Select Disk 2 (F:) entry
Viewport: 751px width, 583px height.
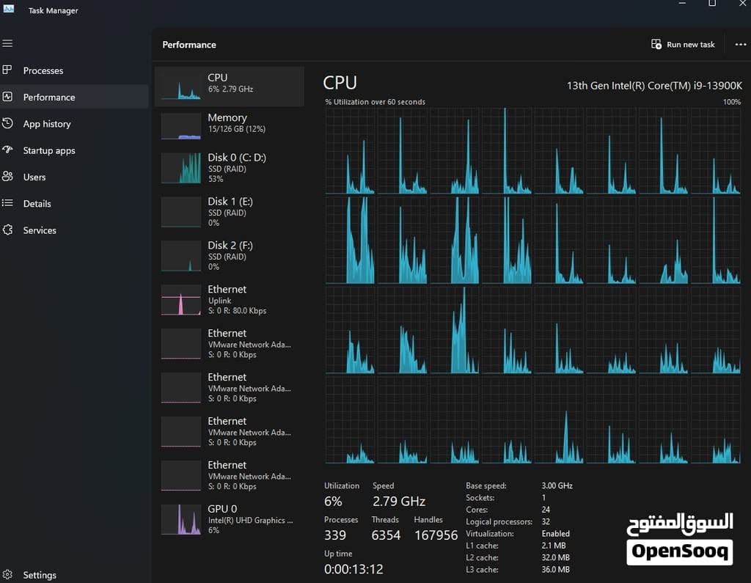(x=229, y=256)
